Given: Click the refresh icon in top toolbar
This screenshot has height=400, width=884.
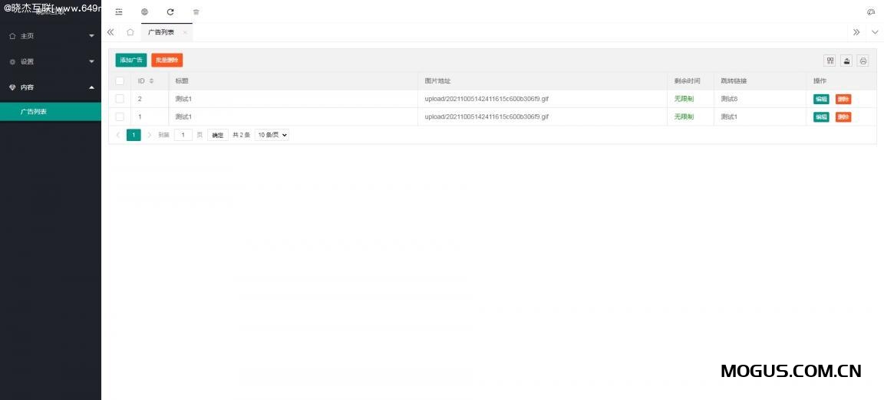Looking at the screenshot, I should pyautogui.click(x=170, y=12).
